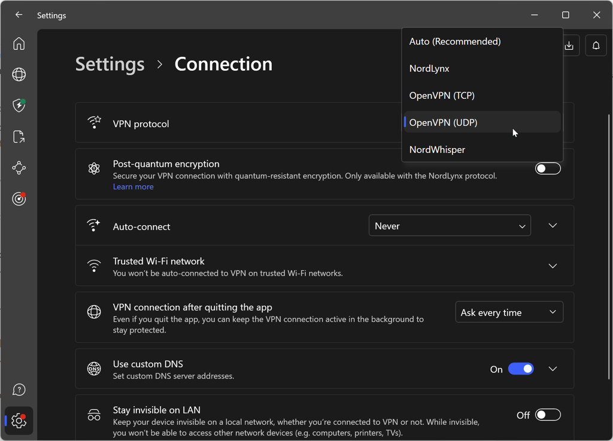
Task: Expand the Trusted Wi-Fi network chevron
Action: pos(553,266)
